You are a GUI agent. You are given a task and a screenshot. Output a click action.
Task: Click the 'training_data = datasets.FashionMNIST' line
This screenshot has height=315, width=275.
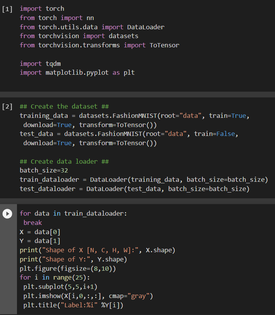click(x=135, y=116)
